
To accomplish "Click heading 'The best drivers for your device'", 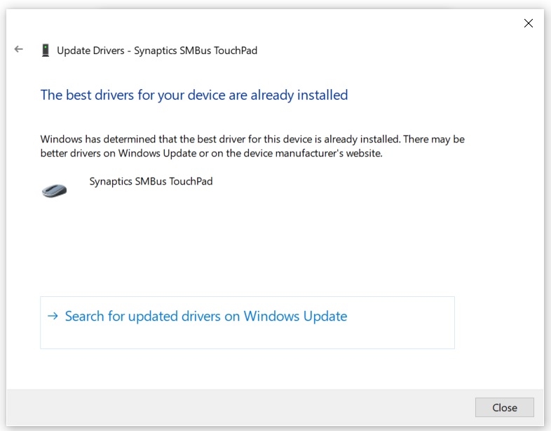I will click(x=194, y=95).
